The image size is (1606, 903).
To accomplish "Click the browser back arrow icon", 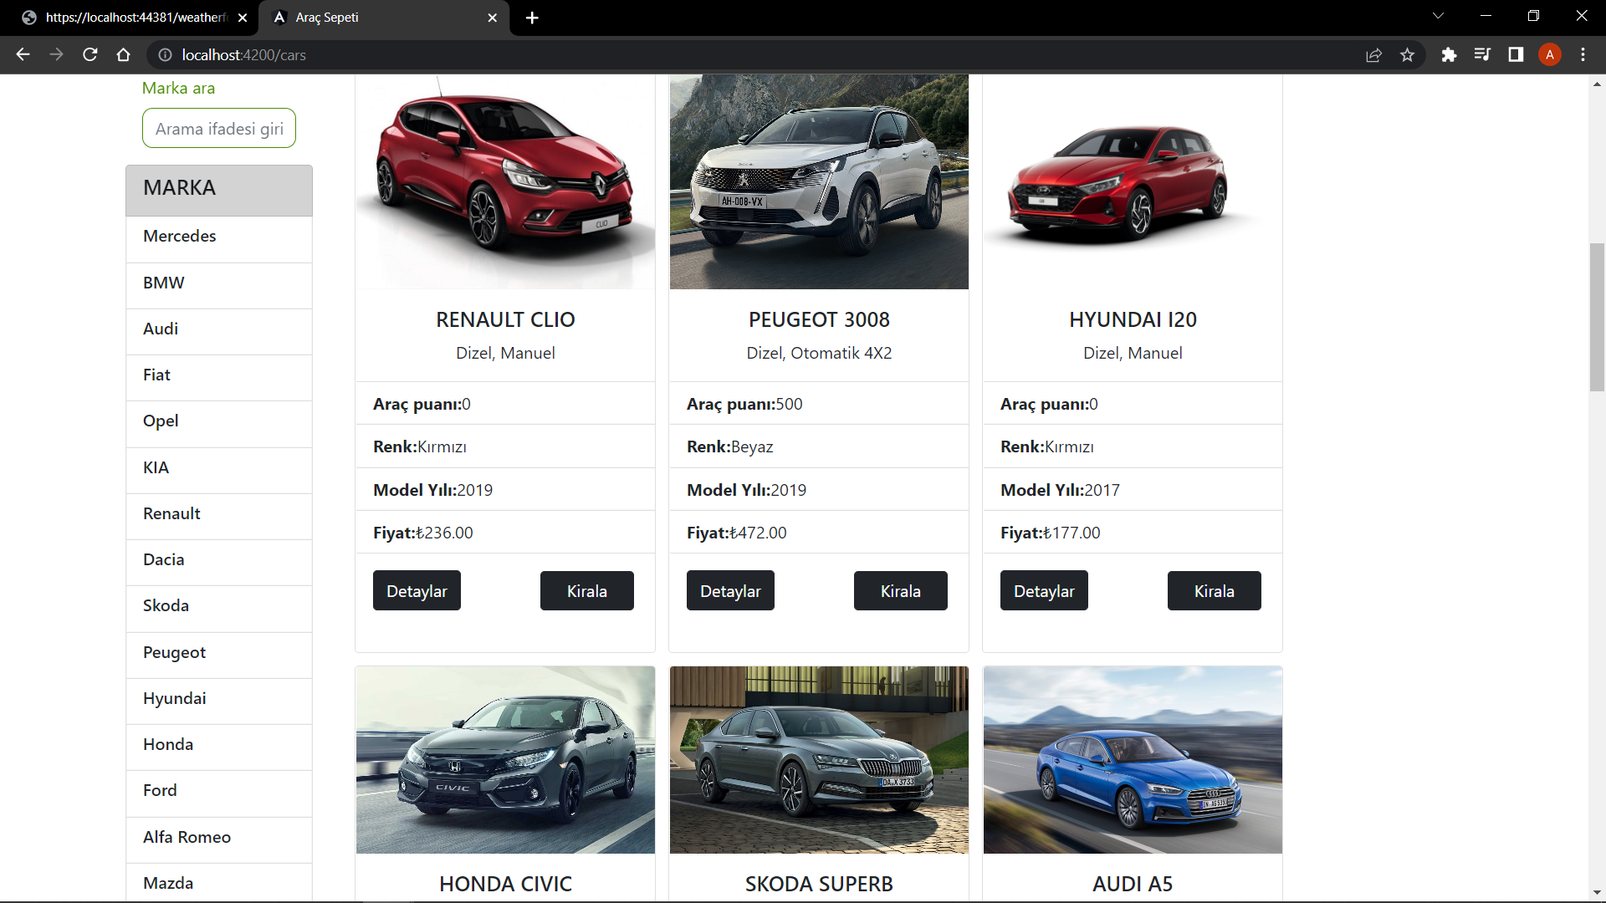I will 23,54.
